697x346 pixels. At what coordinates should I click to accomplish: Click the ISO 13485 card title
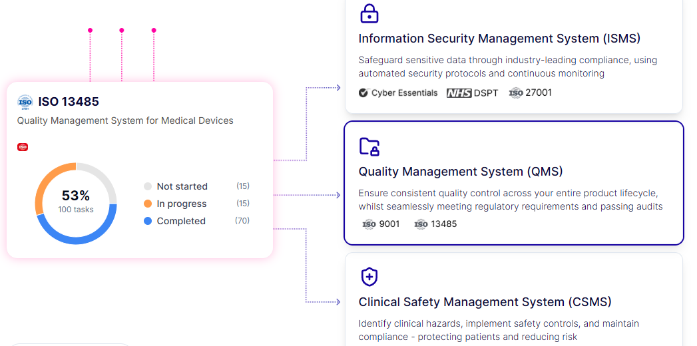(69, 102)
